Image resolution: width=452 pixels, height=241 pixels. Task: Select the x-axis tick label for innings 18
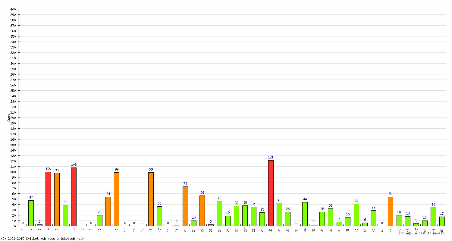tap(168, 230)
